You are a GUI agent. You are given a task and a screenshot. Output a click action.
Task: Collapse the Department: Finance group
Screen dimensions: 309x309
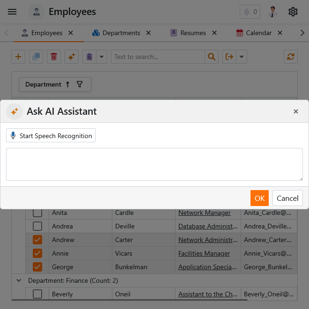pos(19,280)
